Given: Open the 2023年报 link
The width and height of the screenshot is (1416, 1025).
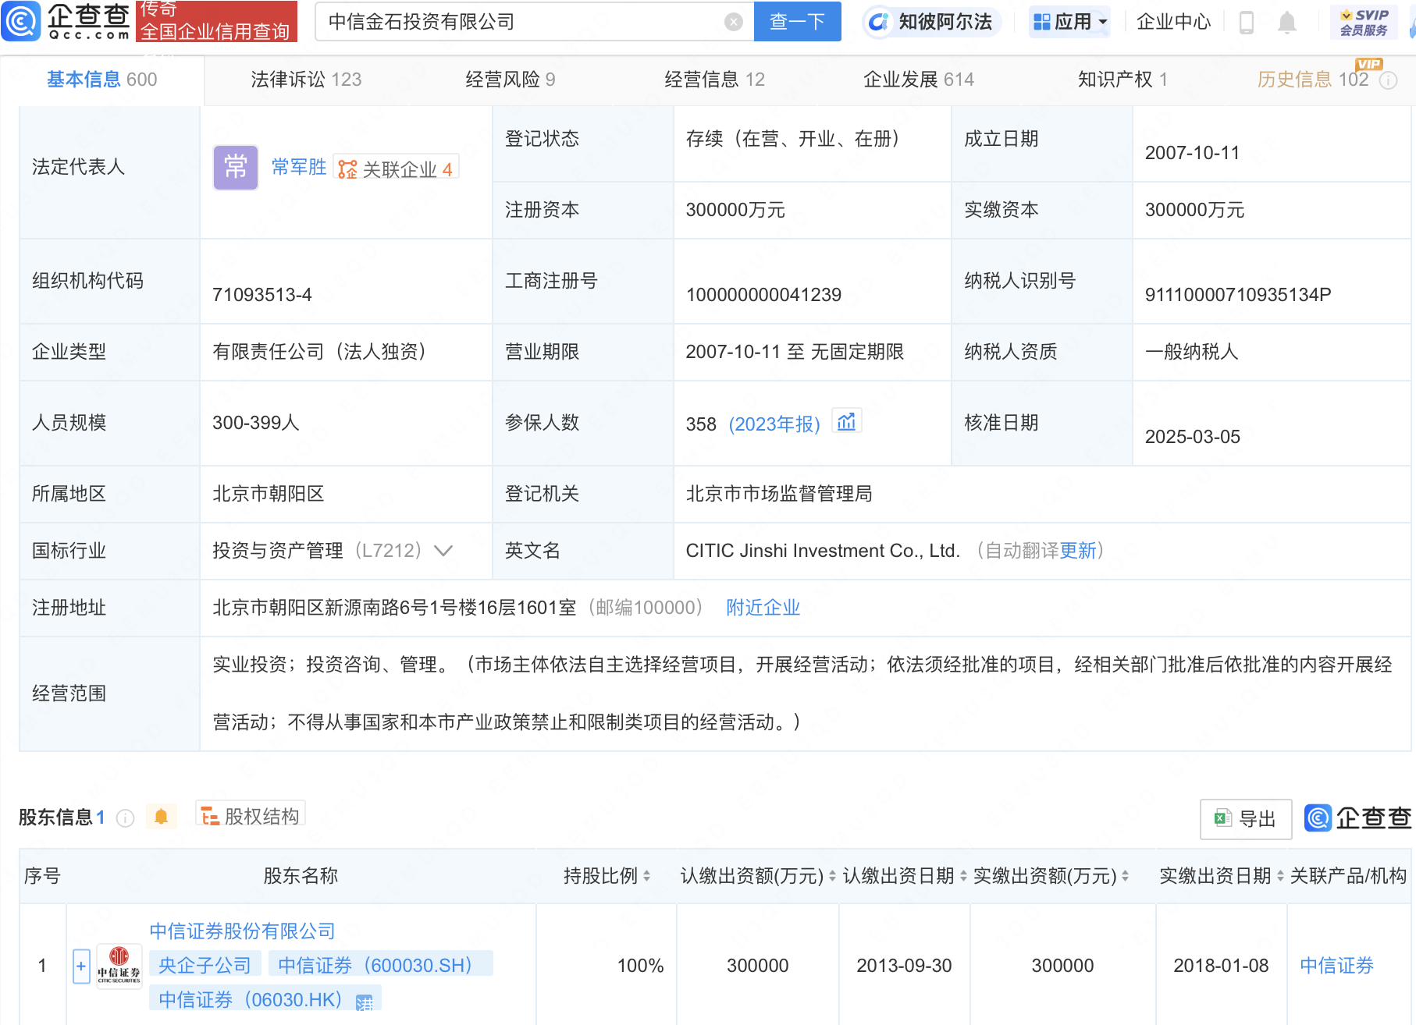Looking at the screenshot, I should tap(774, 424).
